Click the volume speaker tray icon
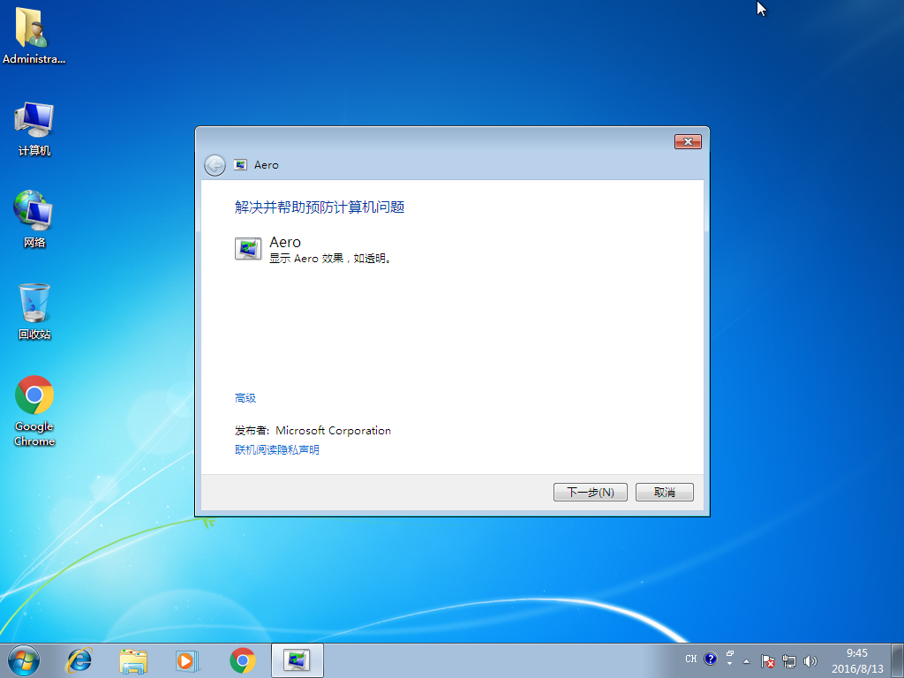 click(x=810, y=661)
